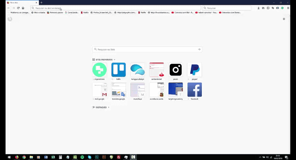Screen dimensions: 296x160
Task: Open Spotify from the taskbar
Action: pyautogui.click(x=82, y=157)
